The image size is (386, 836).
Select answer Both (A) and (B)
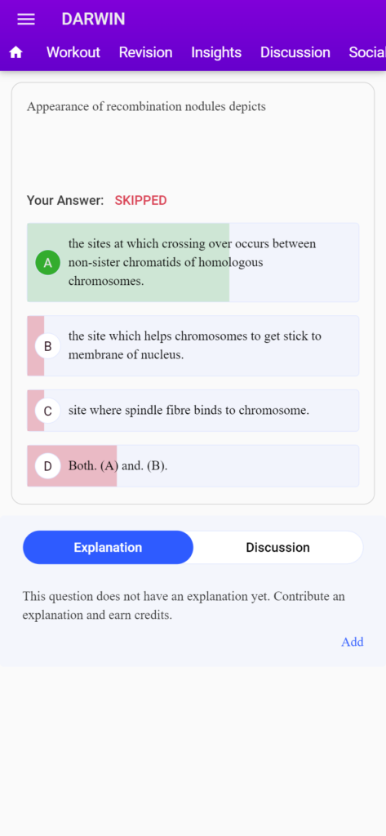click(193, 466)
